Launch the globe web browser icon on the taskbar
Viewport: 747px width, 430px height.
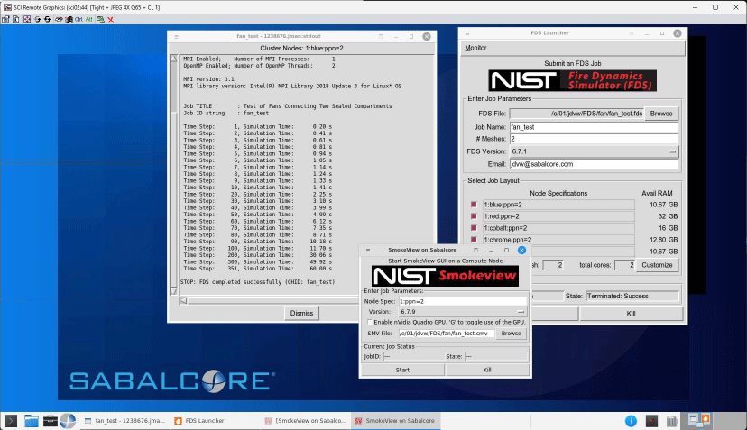68,421
